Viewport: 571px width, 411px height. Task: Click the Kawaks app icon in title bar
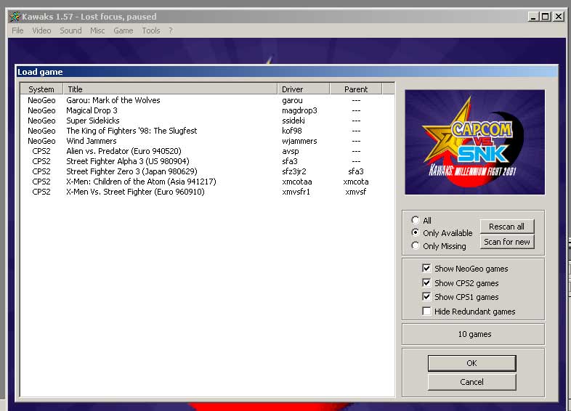pyautogui.click(x=14, y=17)
